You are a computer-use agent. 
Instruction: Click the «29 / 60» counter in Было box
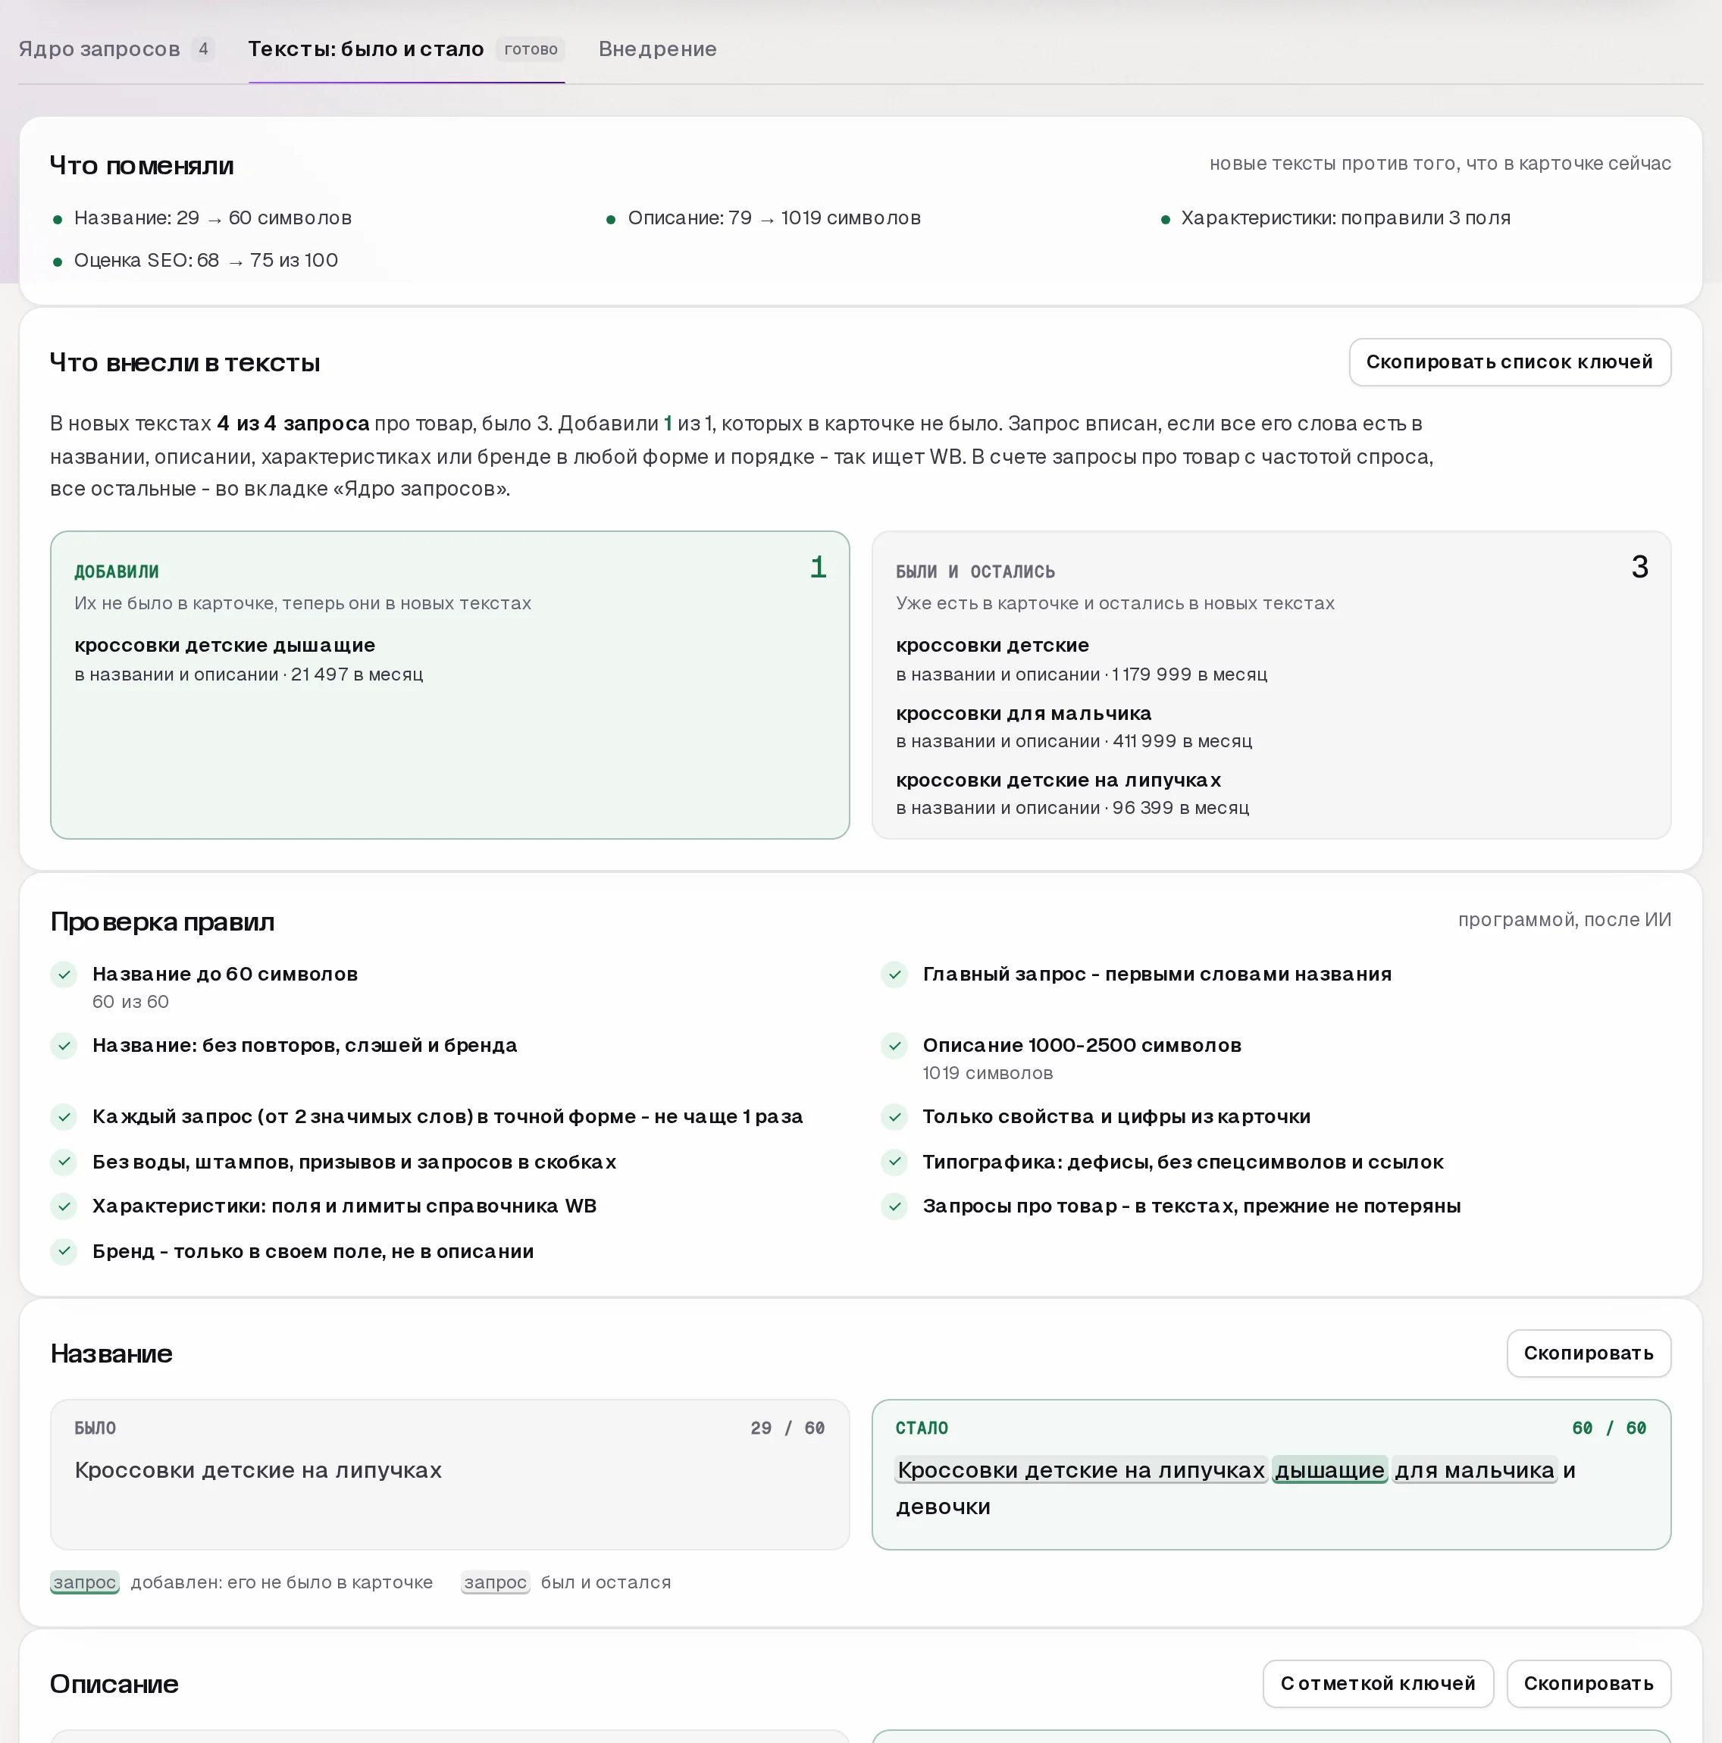click(x=788, y=1429)
